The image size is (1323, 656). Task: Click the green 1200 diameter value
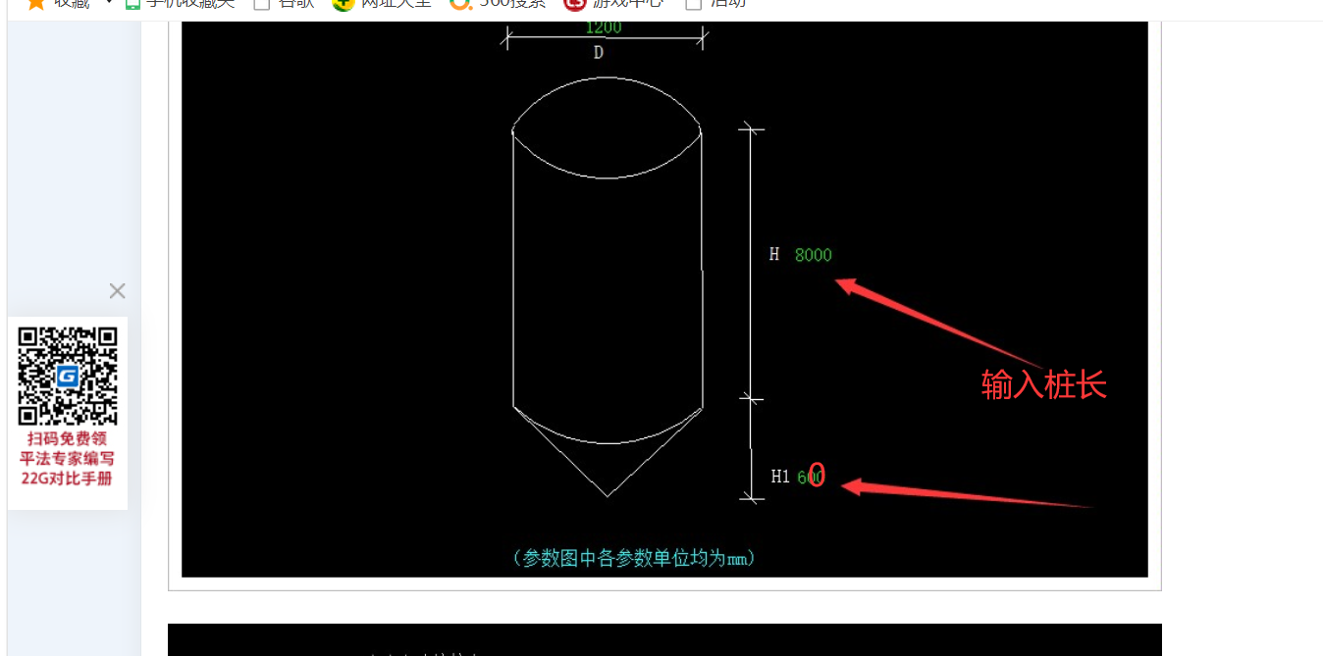603,26
